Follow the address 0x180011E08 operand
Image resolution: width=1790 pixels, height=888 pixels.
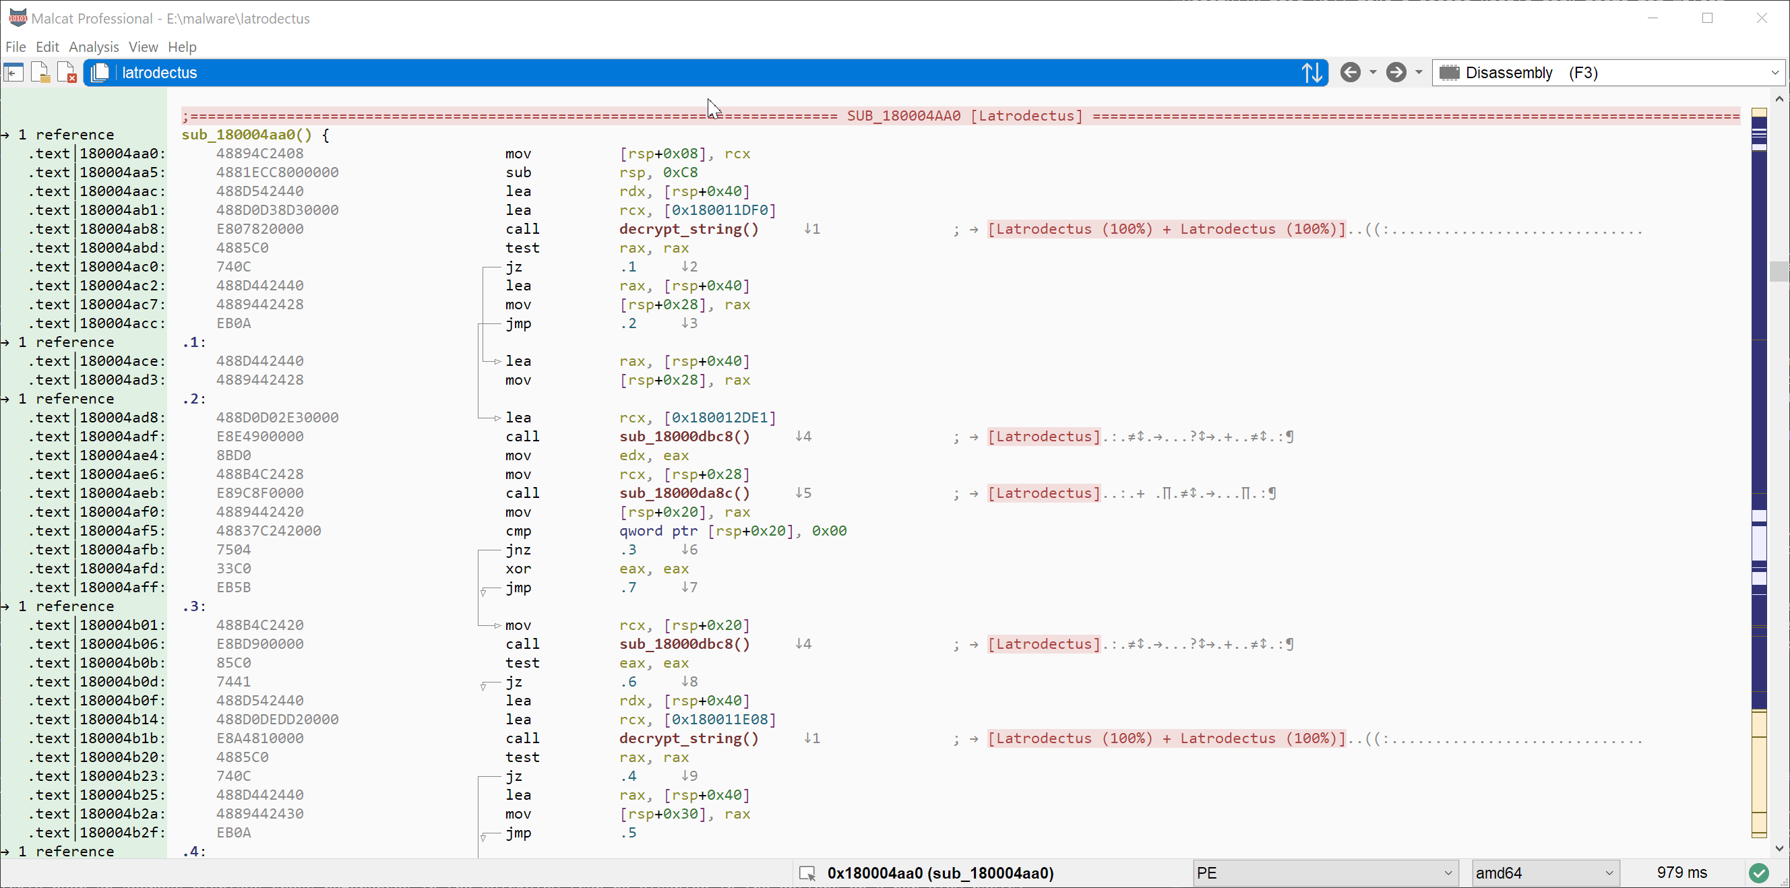click(x=720, y=720)
